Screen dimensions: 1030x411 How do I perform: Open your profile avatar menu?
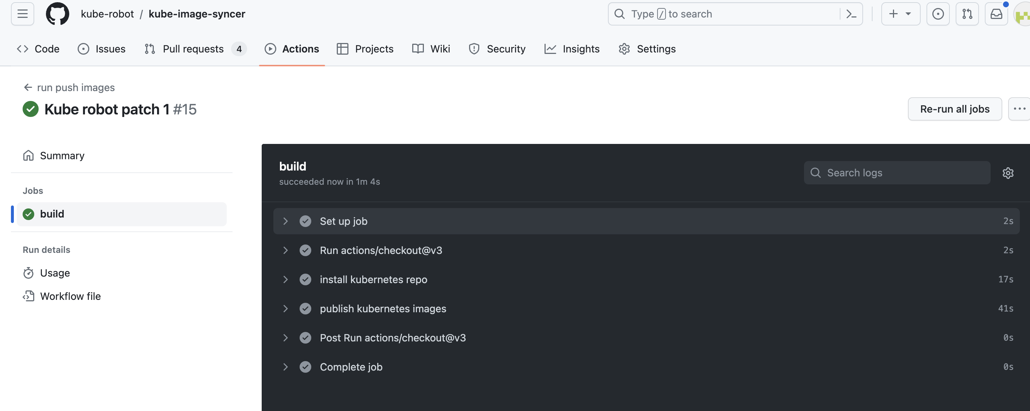[1023, 13]
